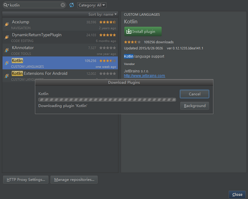Image resolution: width=248 pixels, height=199 pixels.
Task: Click the Kotlin download progress bar
Action: 107,100
